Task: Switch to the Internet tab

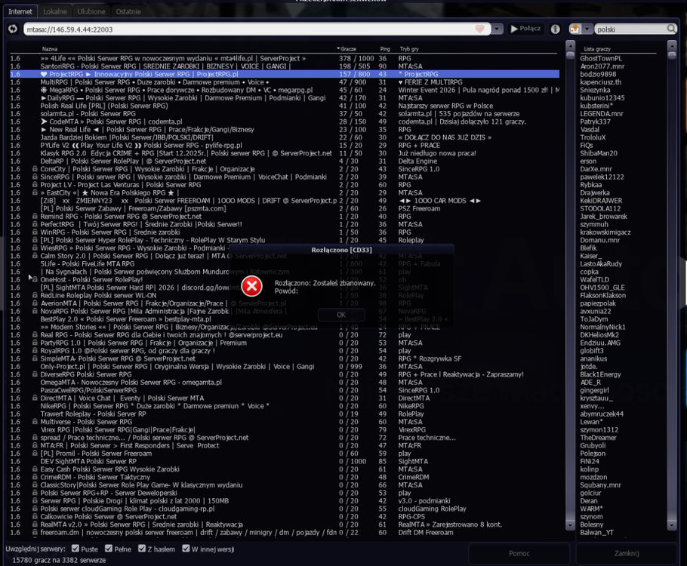Action: tap(20, 11)
